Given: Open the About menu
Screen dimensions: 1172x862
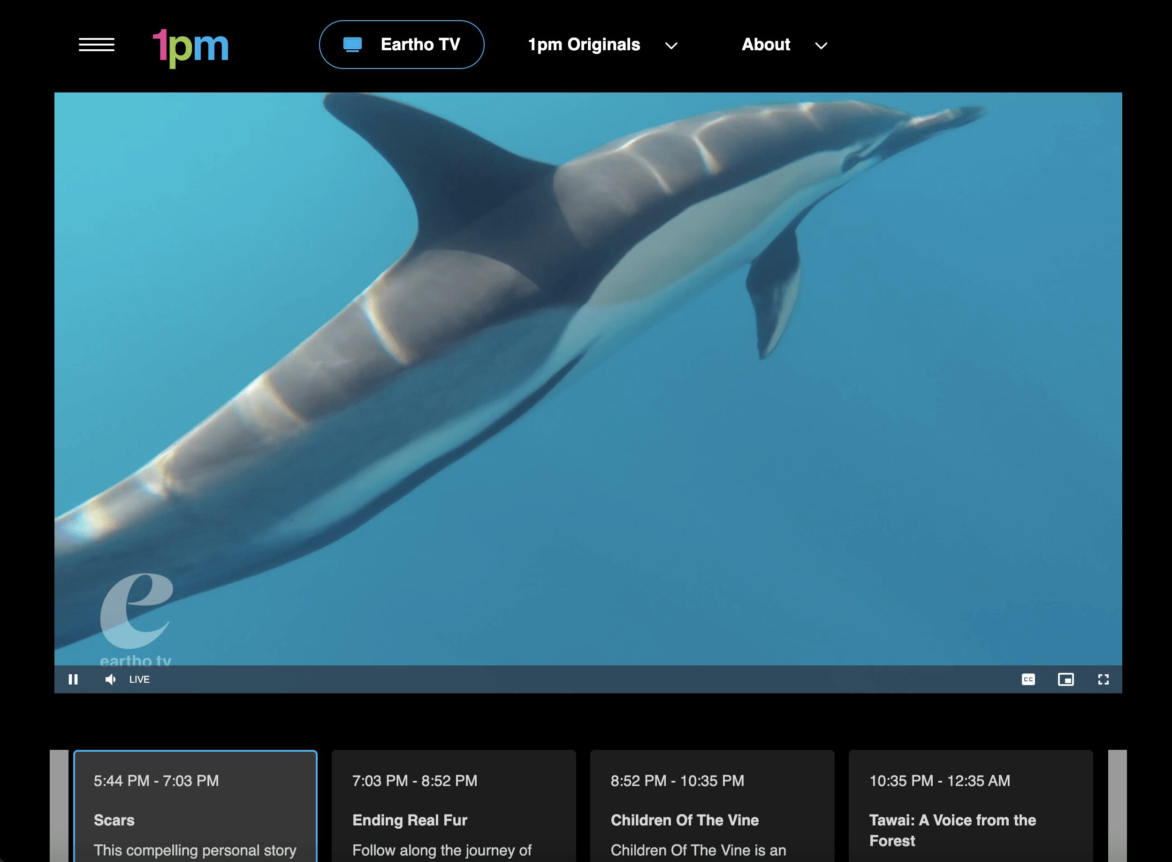Looking at the screenshot, I should [766, 45].
